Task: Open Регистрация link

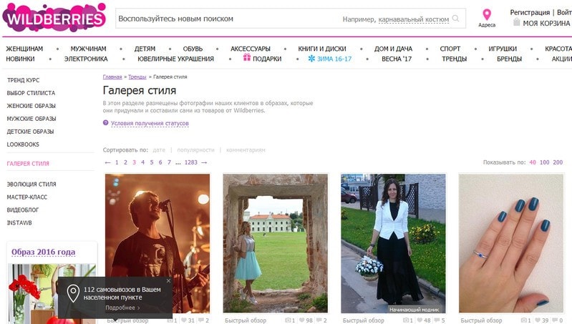Action: click(530, 12)
